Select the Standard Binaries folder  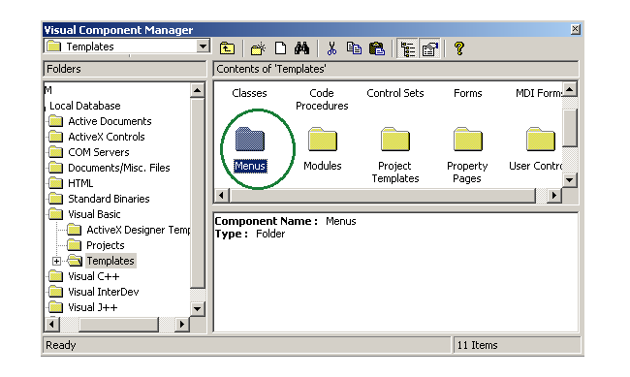pyautogui.click(x=109, y=199)
